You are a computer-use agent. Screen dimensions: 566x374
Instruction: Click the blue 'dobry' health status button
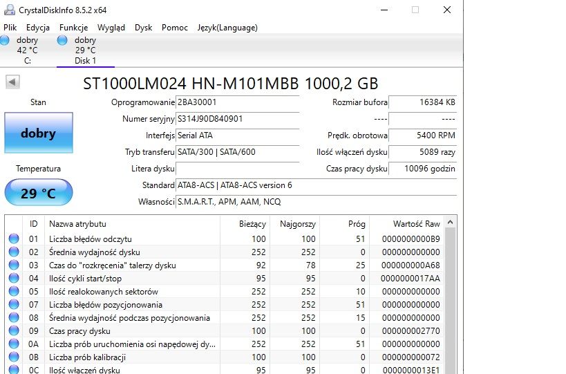point(39,133)
